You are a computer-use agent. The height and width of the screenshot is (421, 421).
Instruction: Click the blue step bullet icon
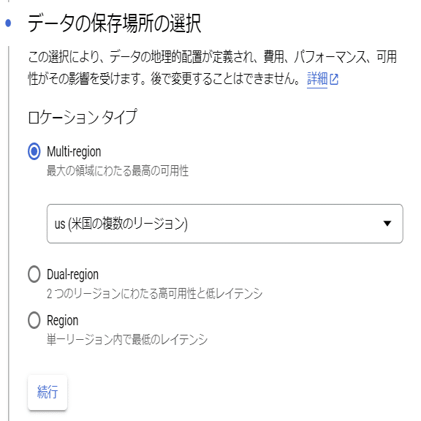click(8, 23)
